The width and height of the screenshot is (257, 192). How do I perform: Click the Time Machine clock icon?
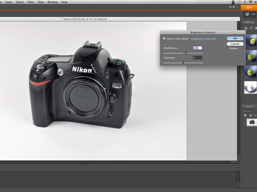click(x=239, y=2)
